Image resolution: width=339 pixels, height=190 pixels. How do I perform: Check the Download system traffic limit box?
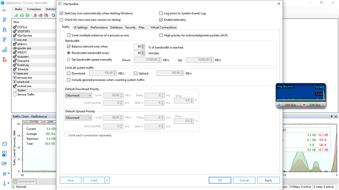tap(69, 73)
